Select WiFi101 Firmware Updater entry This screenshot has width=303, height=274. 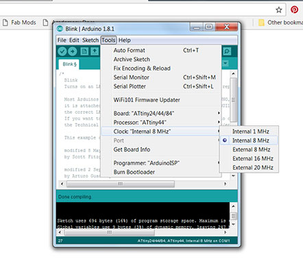click(161, 100)
